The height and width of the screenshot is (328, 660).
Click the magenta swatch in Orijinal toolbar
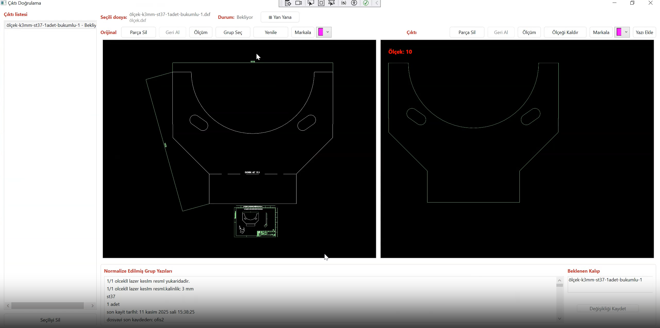coord(321,32)
